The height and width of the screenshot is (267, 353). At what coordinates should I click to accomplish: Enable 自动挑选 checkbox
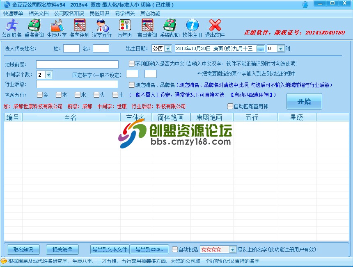point(175,249)
